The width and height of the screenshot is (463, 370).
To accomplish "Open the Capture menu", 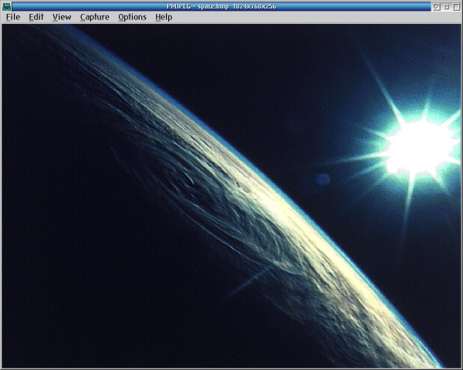I will pos(94,17).
